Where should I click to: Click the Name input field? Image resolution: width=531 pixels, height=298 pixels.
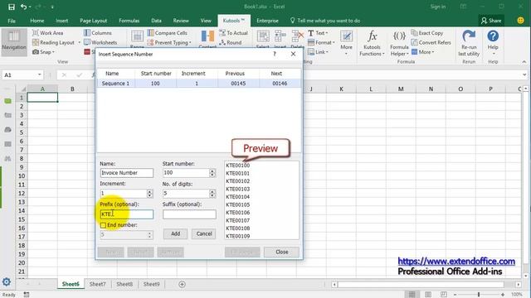(x=127, y=173)
